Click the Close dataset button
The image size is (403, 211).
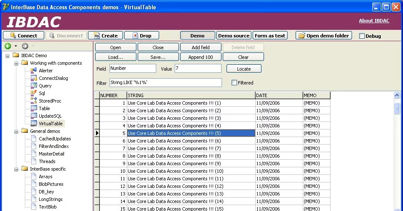(x=158, y=47)
